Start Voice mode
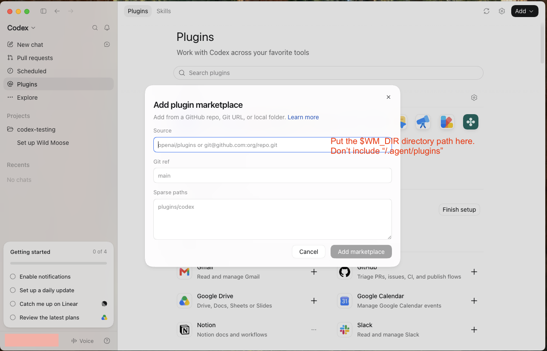This screenshot has width=547, height=351. [x=82, y=341]
